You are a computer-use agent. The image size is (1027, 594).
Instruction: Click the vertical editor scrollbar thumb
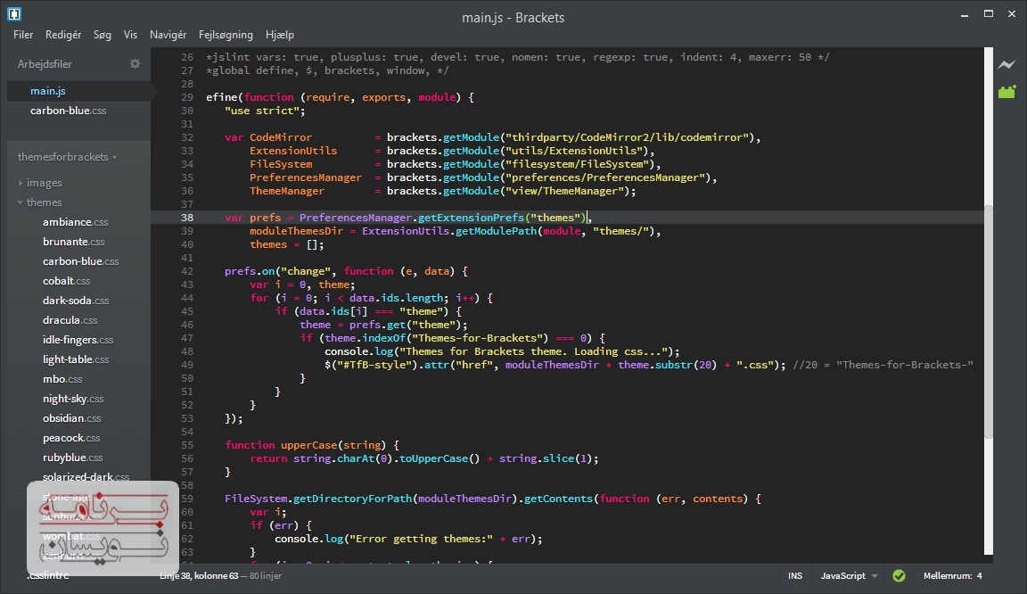[989, 321]
